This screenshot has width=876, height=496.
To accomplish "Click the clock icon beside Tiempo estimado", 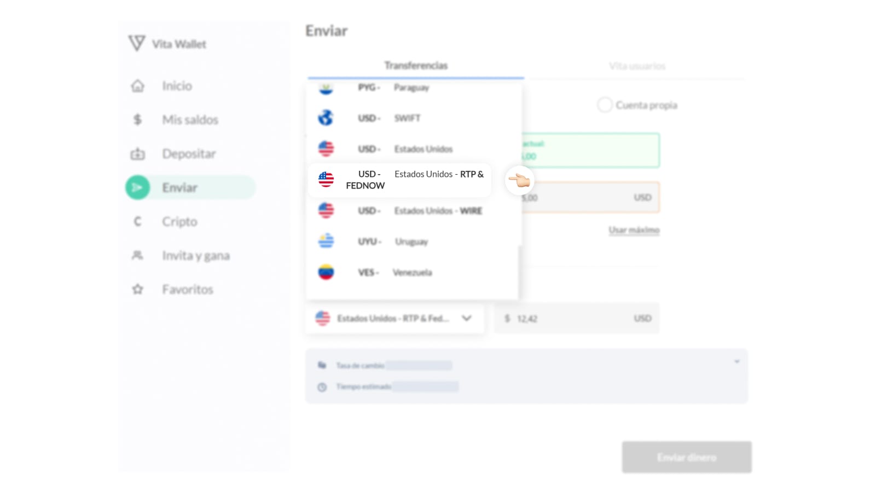I will [x=322, y=387].
